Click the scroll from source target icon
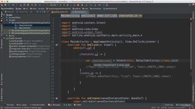Screen dimensions: 195x109 (37, 12)
